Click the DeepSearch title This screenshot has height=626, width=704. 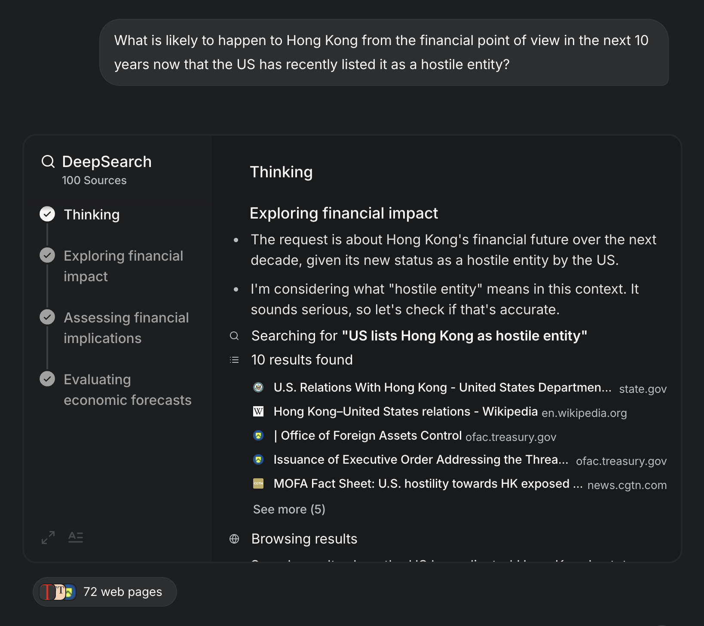click(107, 162)
